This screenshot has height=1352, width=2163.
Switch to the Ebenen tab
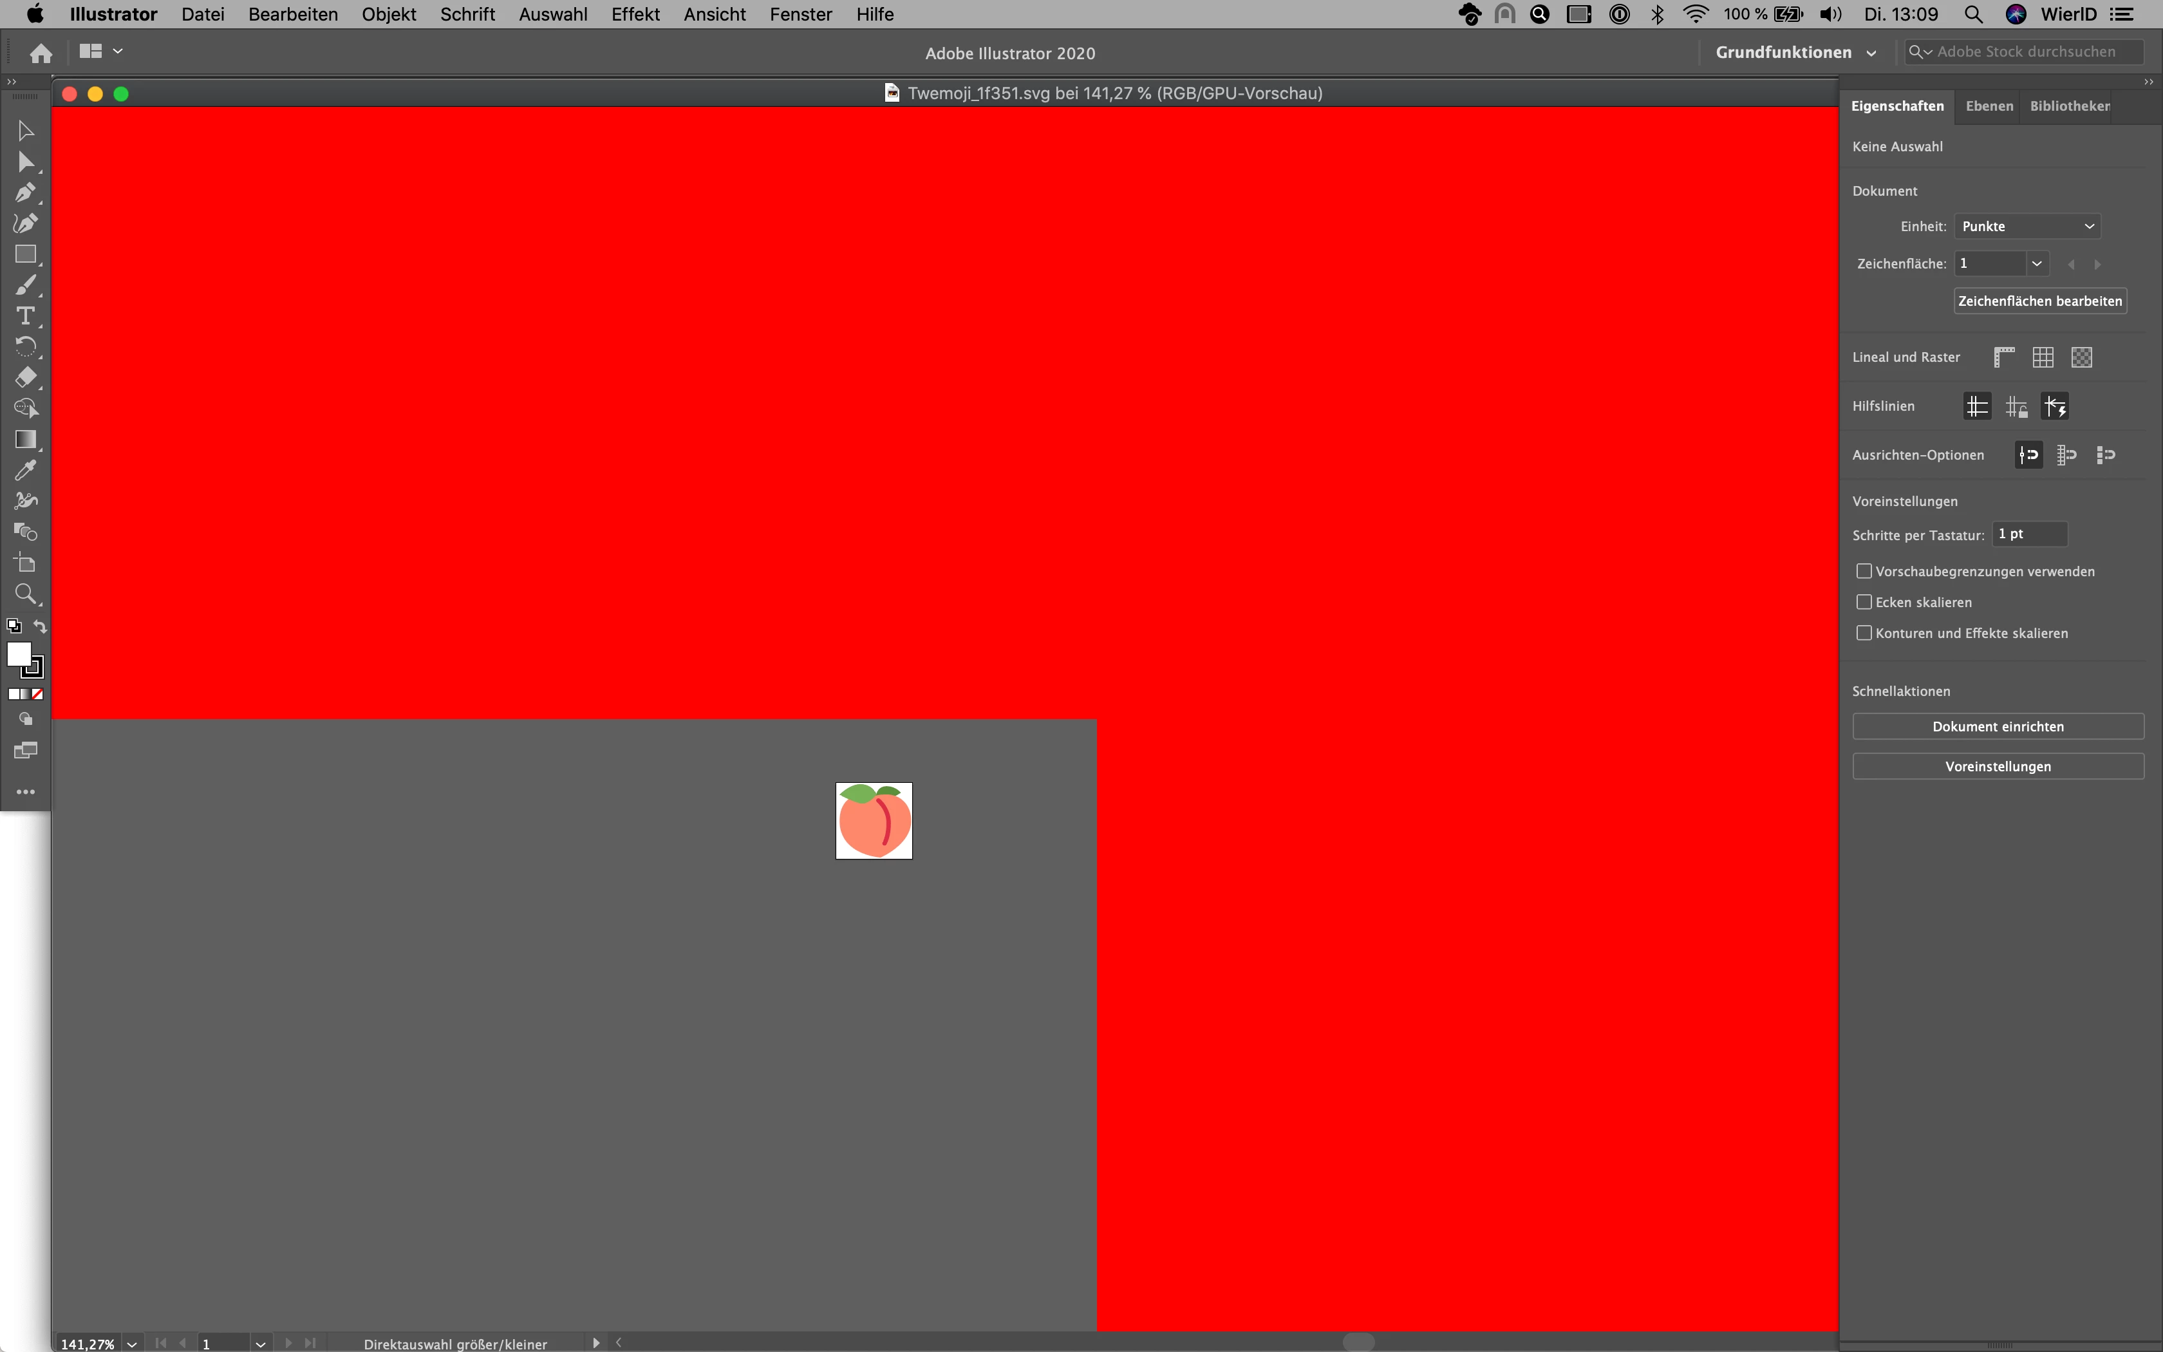coord(1989,106)
